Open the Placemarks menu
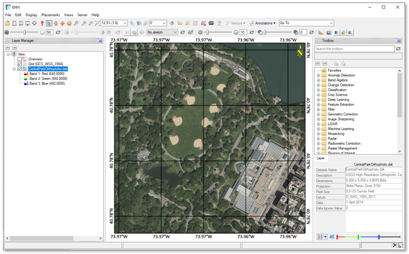This screenshot has width=409, height=254. pos(50,15)
